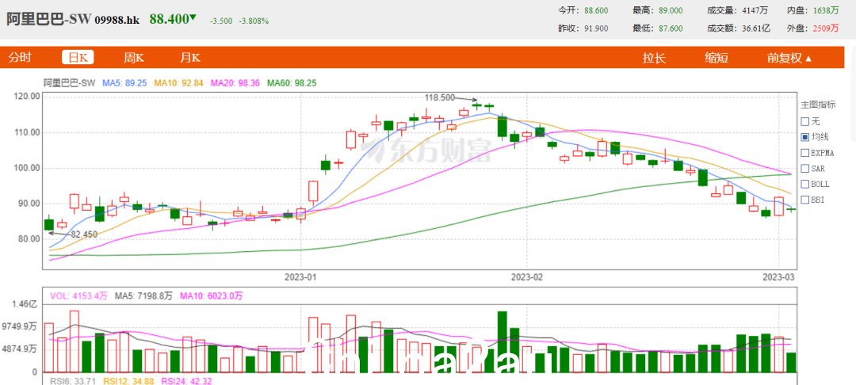Click the 2023-03 date axis marker
The image size is (856, 385).
pos(778,277)
